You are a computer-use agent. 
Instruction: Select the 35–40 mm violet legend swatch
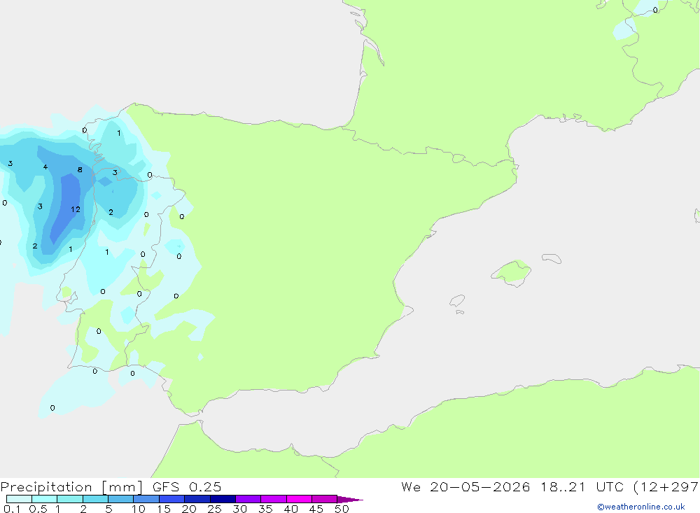273,499
